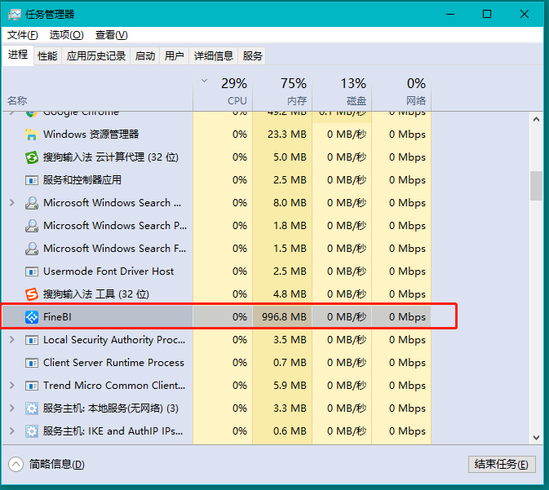The height and width of the screenshot is (490, 549).
Task: Click the vertical scrollbar thumb
Action: [x=536, y=186]
